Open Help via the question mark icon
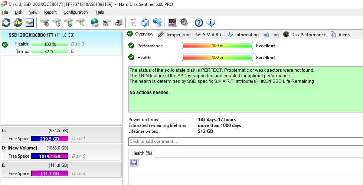The image size is (363, 185). coord(199,23)
